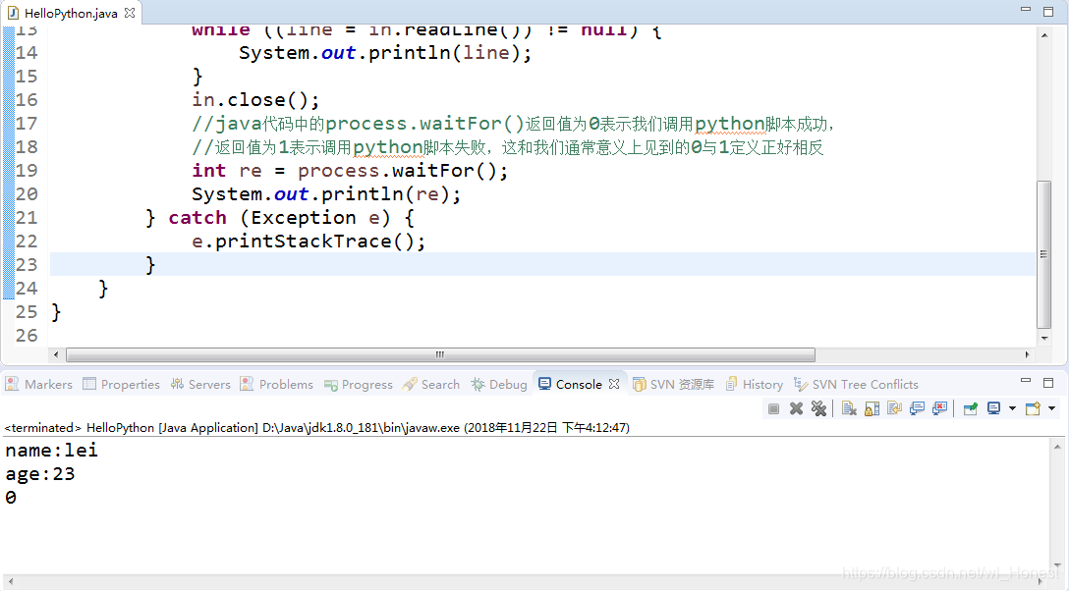1069x591 pixels.
Task: Click the '0' console output line
Action: [x=11, y=498]
